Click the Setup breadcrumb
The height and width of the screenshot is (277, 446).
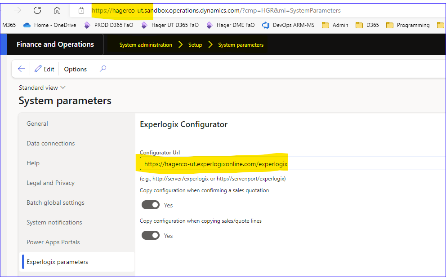coord(195,45)
